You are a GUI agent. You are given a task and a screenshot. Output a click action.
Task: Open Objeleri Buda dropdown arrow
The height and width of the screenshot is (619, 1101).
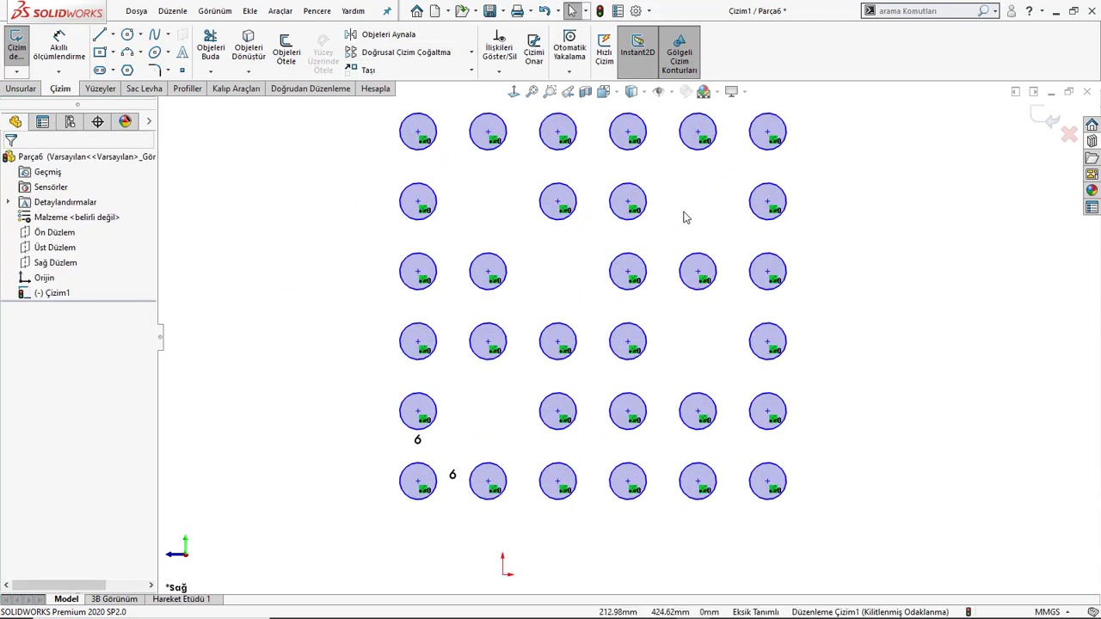point(210,71)
